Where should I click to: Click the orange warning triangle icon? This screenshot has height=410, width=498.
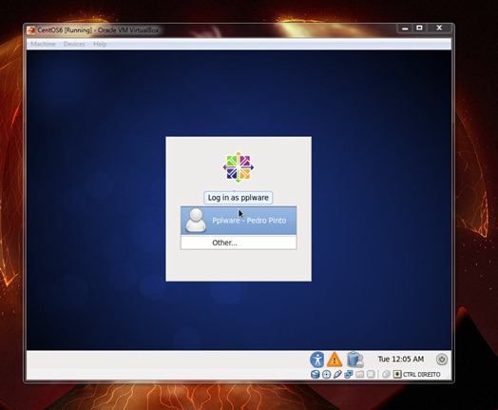tap(335, 360)
